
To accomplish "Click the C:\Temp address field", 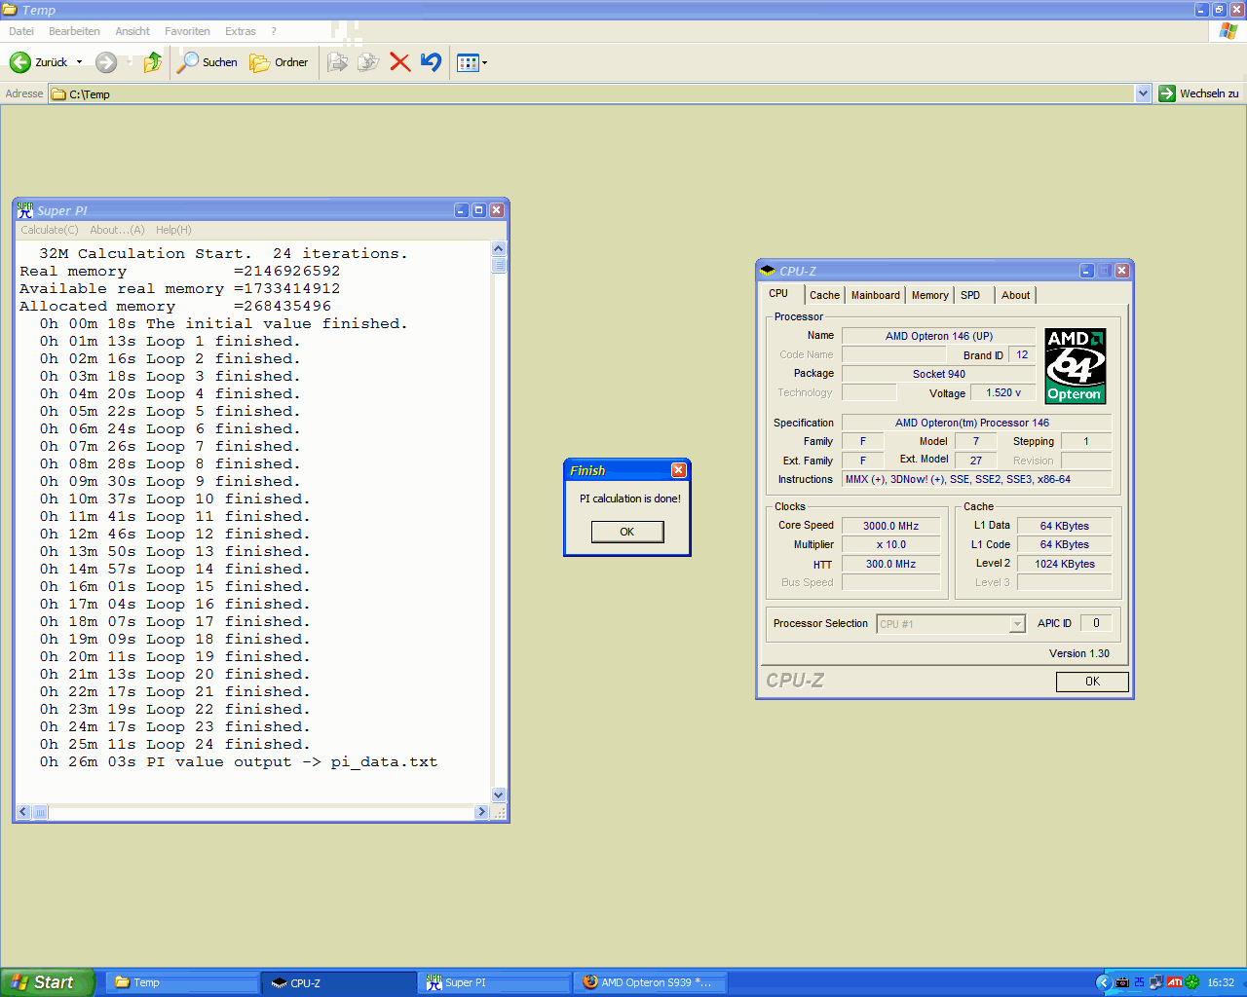I will coord(592,93).
